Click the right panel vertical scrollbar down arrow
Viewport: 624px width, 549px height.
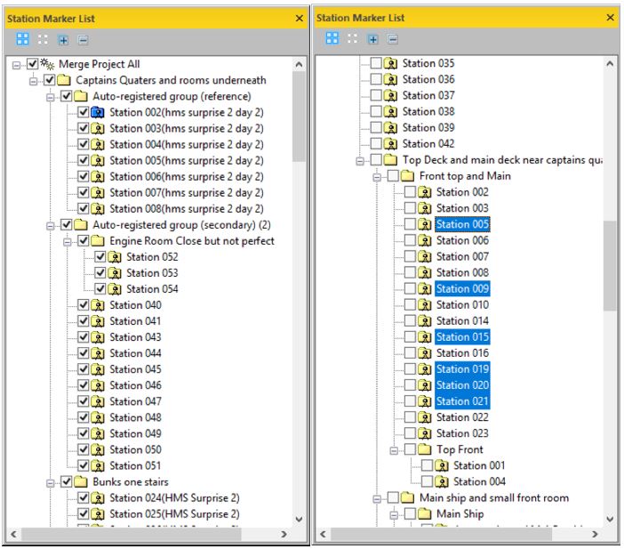(x=609, y=519)
